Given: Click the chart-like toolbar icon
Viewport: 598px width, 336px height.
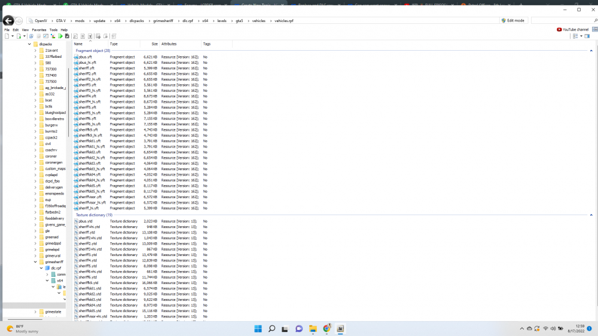Looking at the screenshot, I should tap(46, 36).
